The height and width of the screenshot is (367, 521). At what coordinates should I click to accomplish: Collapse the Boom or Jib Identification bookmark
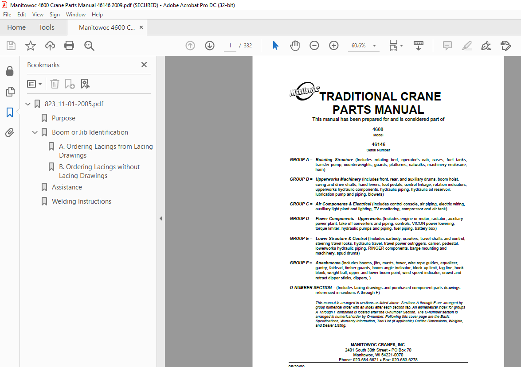[x=35, y=132]
